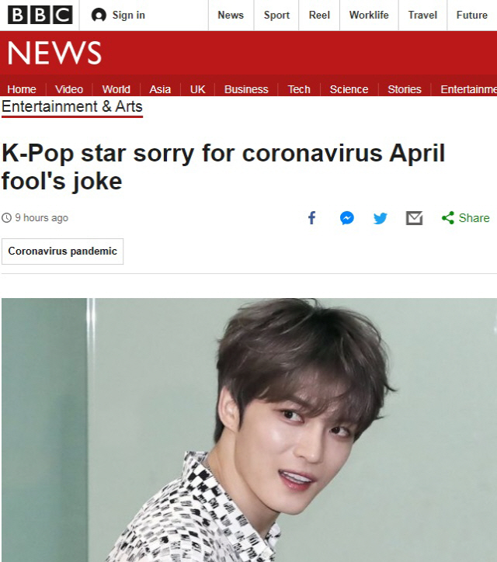Image resolution: width=497 pixels, height=562 pixels.
Task: Click the BBC logo
Action: click(40, 15)
